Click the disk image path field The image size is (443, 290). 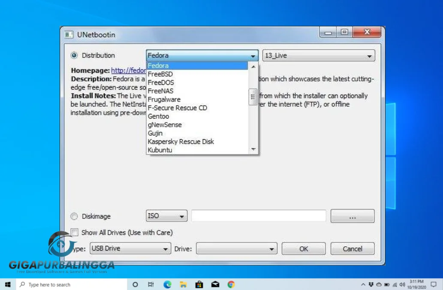tap(259, 216)
